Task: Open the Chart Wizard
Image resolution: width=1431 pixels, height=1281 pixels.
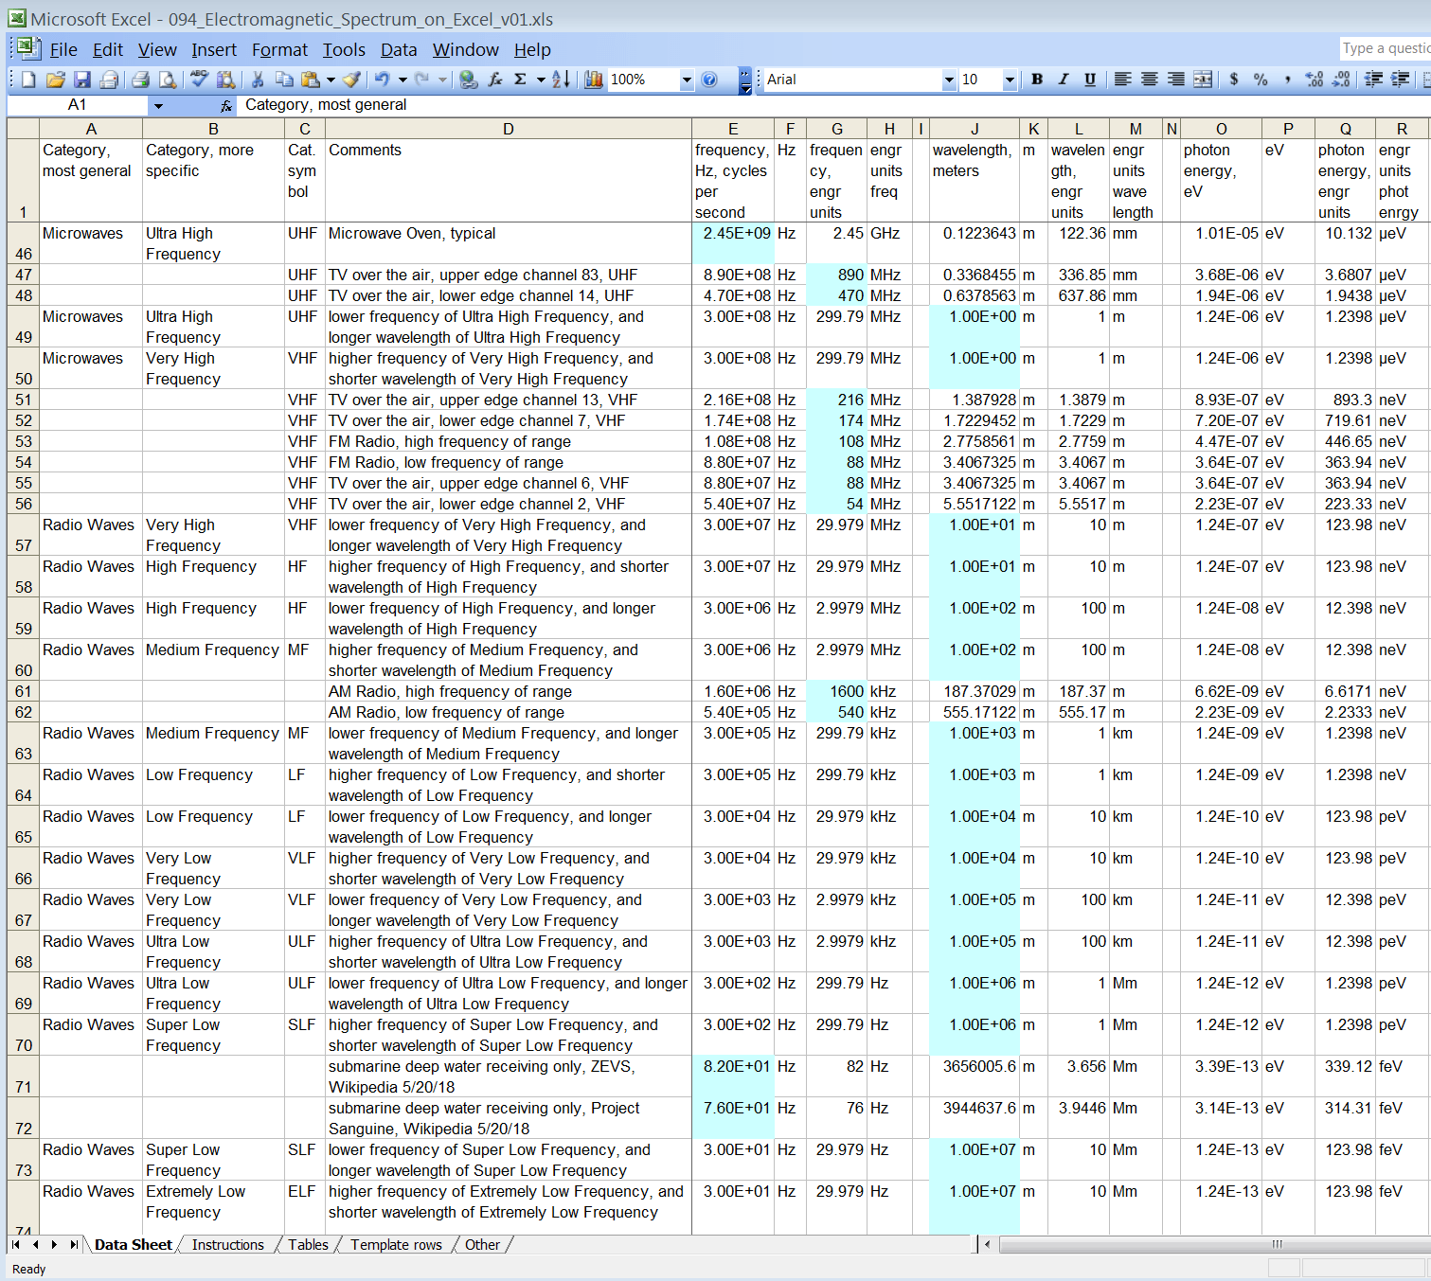Action: (594, 80)
